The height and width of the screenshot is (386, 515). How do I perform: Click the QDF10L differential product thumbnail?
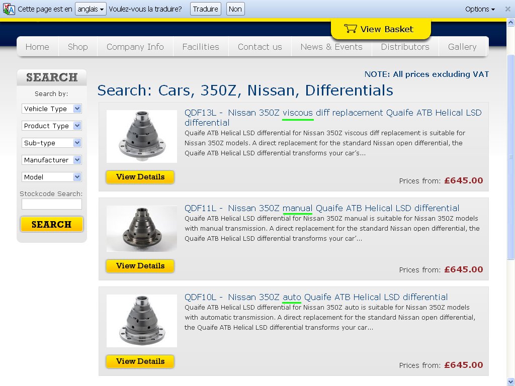141,321
